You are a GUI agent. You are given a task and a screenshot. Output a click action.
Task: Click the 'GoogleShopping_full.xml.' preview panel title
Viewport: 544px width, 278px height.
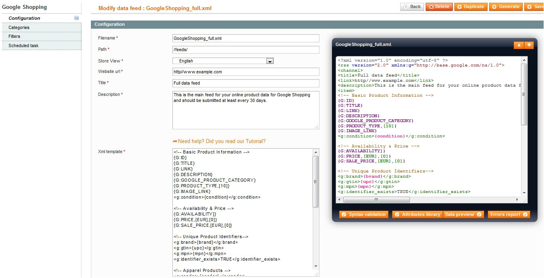(x=364, y=44)
